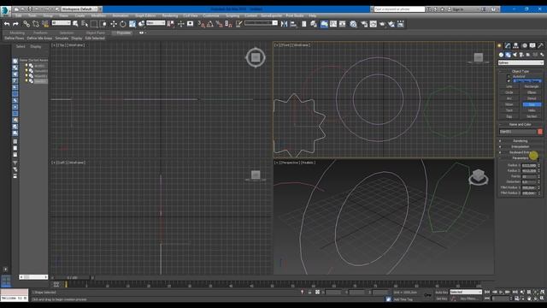Toggle the Angle Snap icon
The image size is (547, 308).
click(210, 24)
